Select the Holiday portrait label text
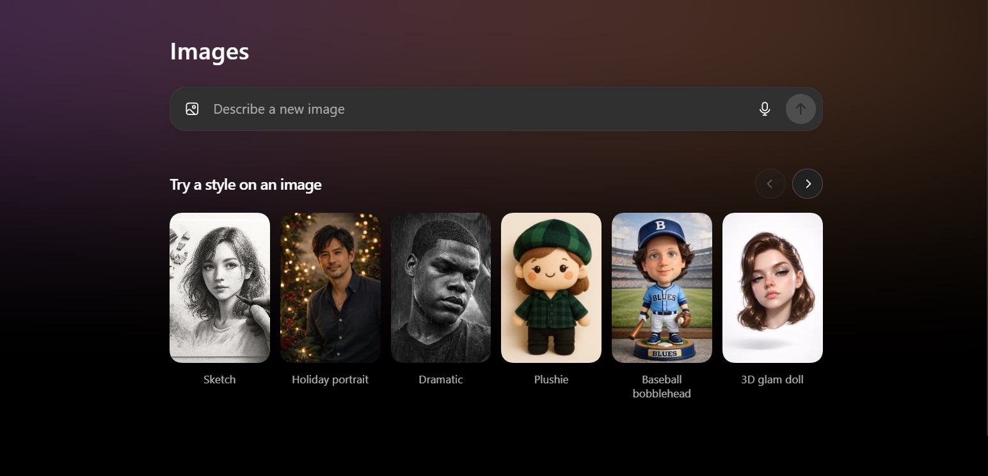 330,379
